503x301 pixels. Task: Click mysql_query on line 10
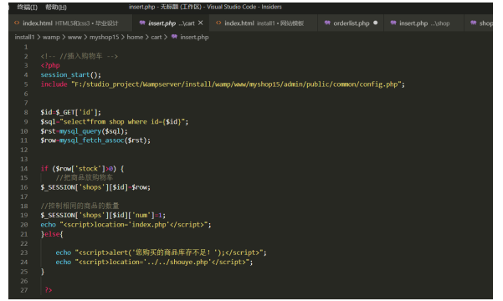80,131
